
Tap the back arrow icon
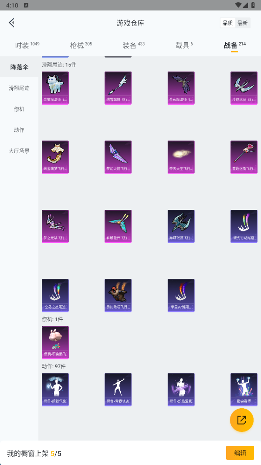click(12, 22)
